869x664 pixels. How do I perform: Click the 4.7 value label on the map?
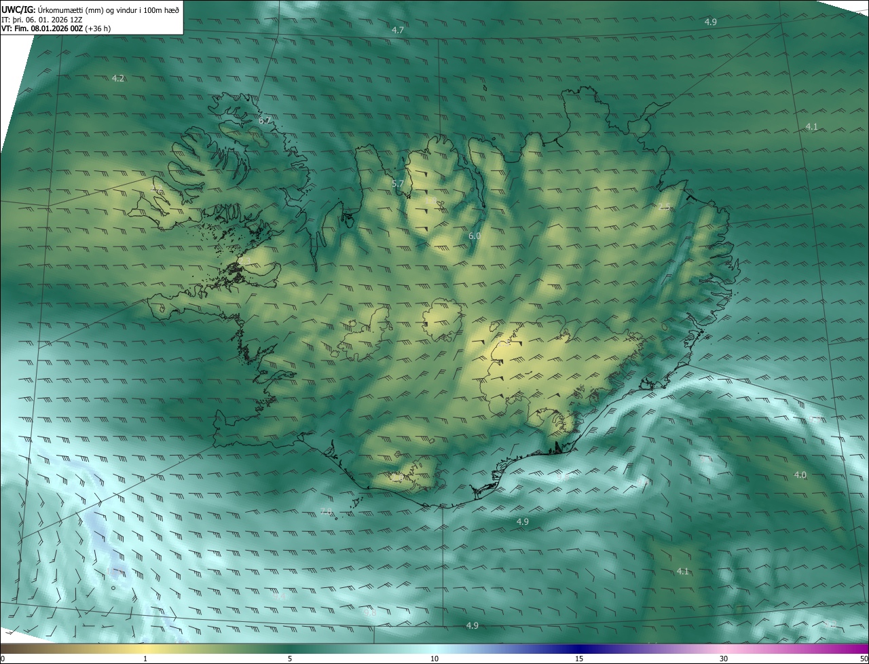pos(398,31)
